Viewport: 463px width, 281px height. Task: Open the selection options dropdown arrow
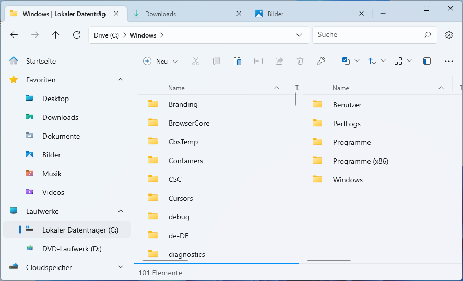(357, 61)
